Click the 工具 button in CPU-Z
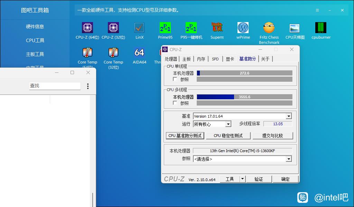This screenshot has width=354, height=207. pyautogui.click(x=230, y=179)
